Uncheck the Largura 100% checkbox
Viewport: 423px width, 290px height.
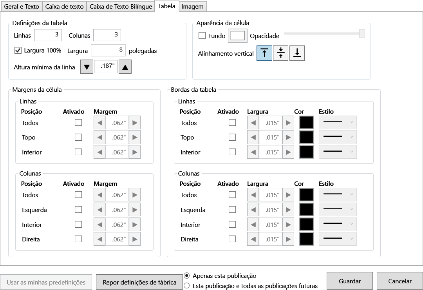coord(18,50)
